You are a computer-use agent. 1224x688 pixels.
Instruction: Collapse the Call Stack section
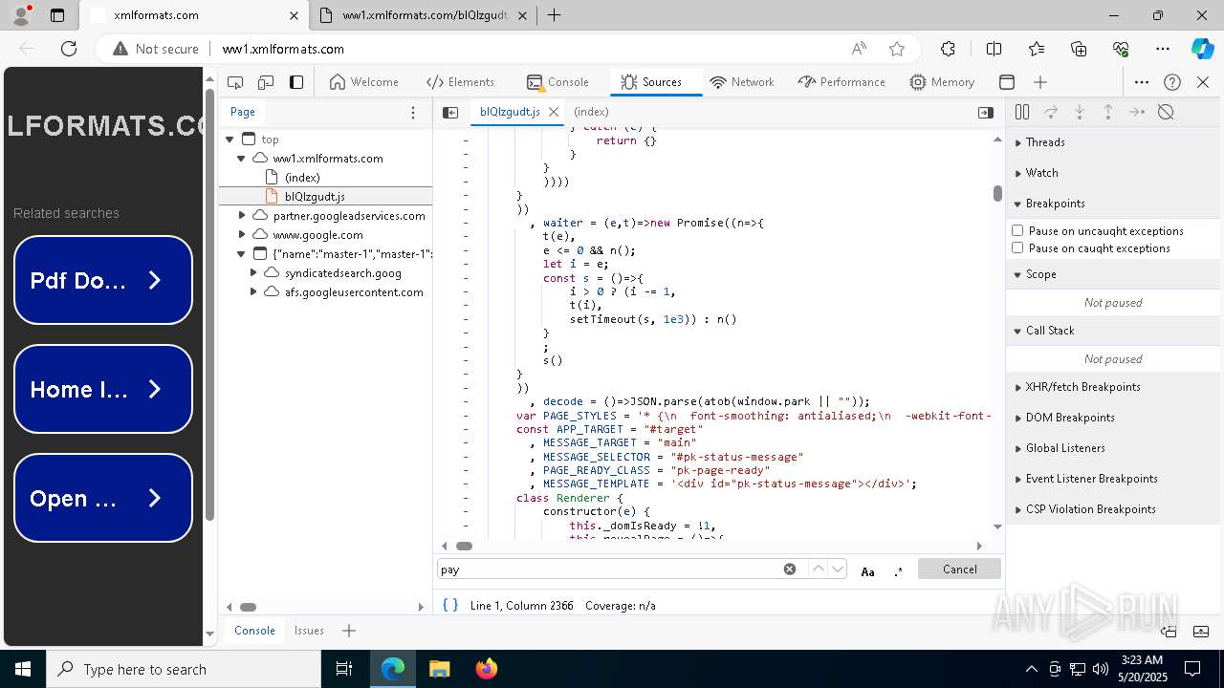tap(1113, 331)
